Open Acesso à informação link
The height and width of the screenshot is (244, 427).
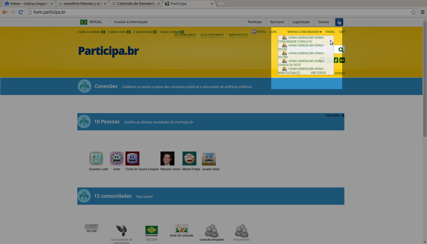tap(131, 22)
